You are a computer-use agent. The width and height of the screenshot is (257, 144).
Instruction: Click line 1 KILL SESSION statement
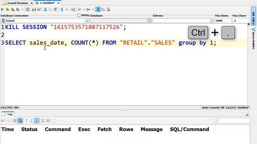click(65, 27)
